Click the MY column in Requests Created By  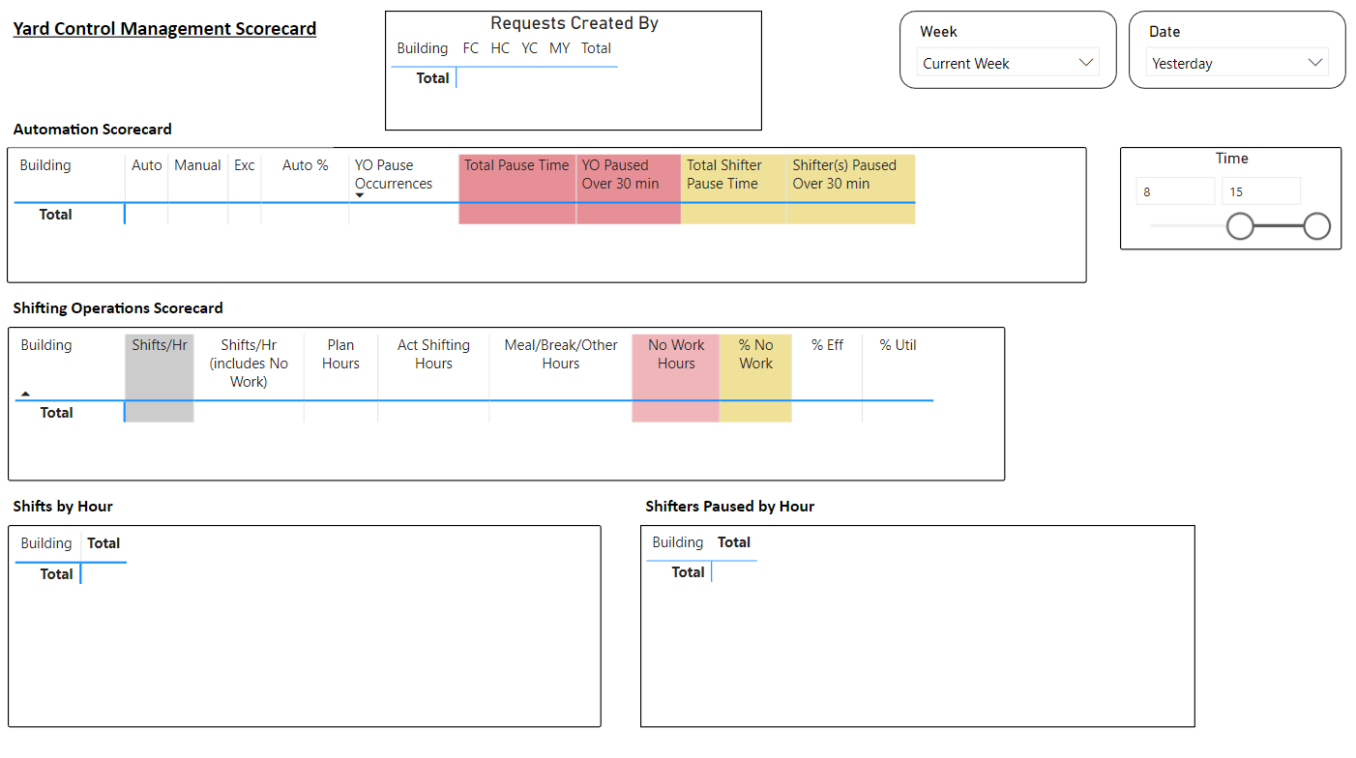pos(560,48)
